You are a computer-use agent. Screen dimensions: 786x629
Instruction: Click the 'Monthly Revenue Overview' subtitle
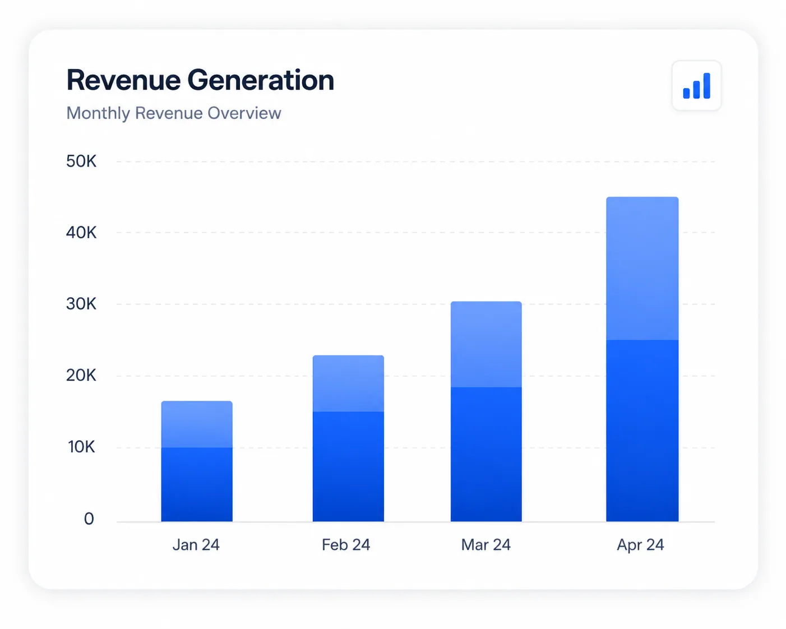pyautogui.click(x=174, y=113)
